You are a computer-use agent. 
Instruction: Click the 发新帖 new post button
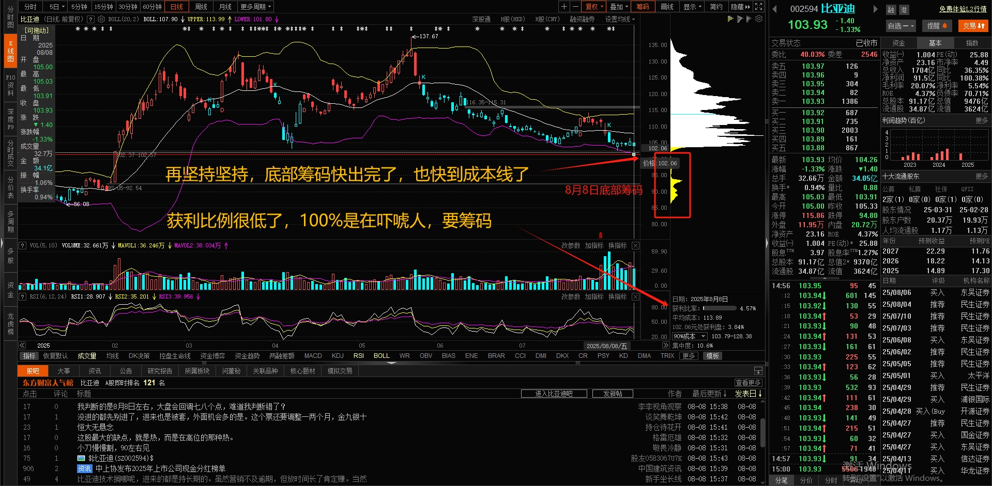[x=613, y=394]
